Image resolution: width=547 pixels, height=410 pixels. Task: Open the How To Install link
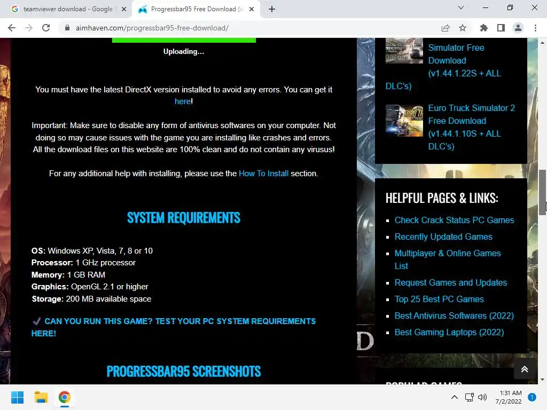263,174
